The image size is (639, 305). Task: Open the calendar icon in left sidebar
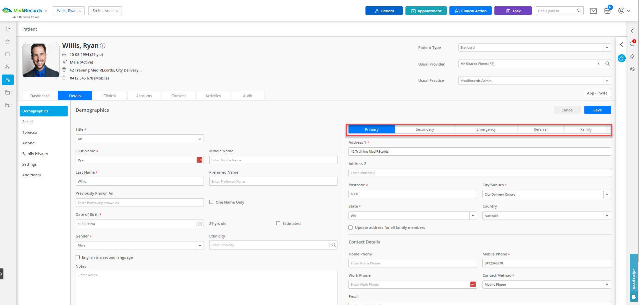coord(7,54)
